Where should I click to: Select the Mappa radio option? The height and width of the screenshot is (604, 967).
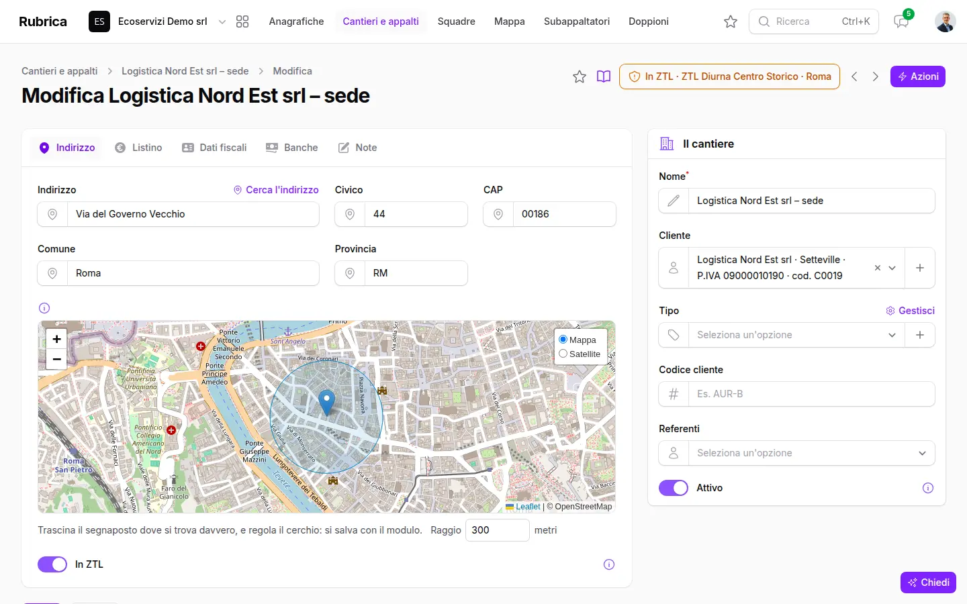[x=563, y=340]
